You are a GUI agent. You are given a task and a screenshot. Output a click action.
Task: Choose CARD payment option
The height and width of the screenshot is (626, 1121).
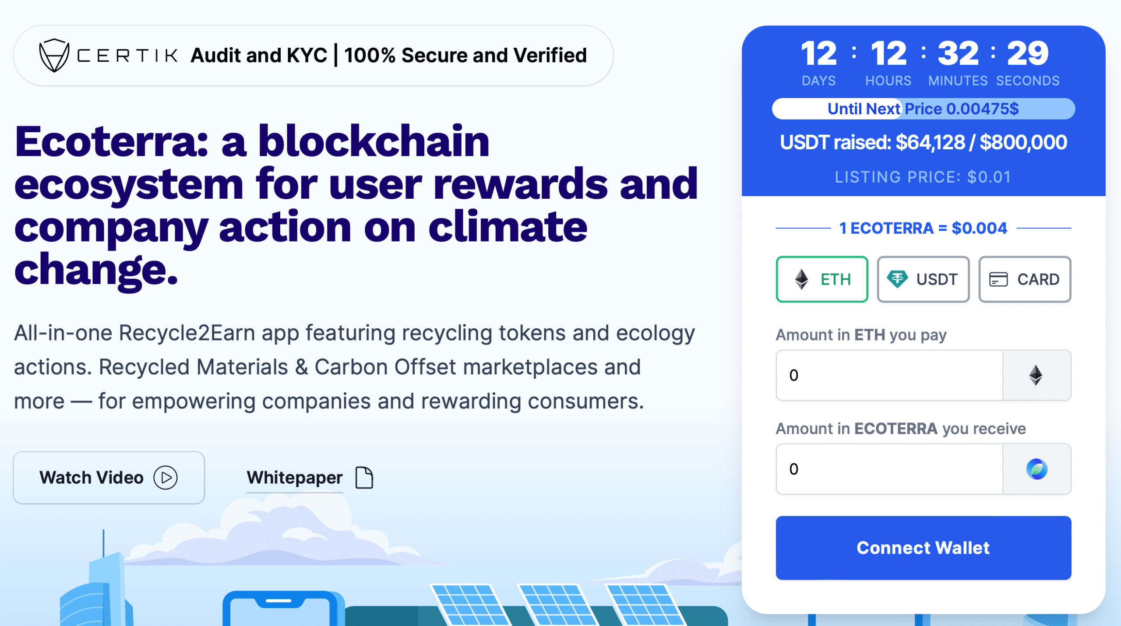point(1025,279)
